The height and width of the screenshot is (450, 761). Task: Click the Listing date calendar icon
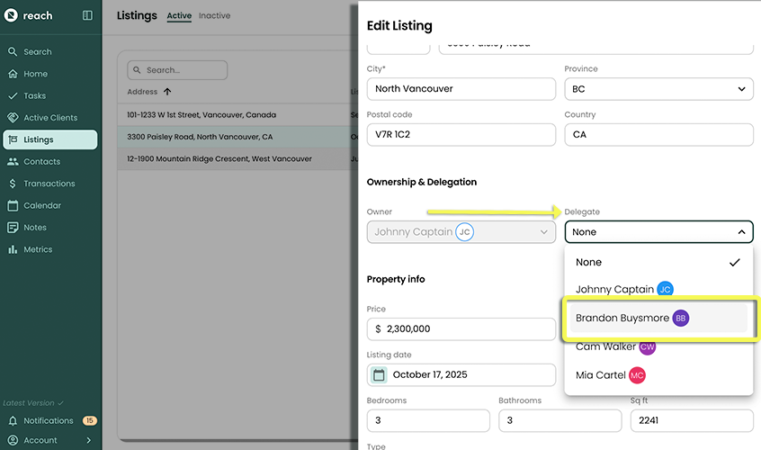[x=379, y=374]
